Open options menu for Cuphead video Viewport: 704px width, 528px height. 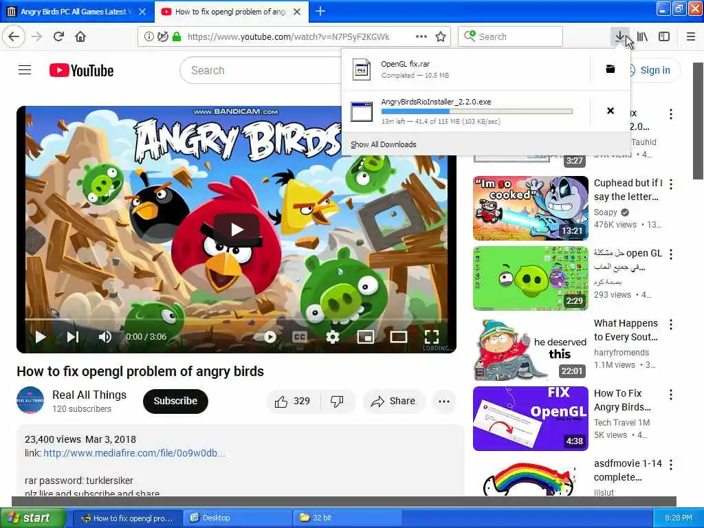pos(671,184)
